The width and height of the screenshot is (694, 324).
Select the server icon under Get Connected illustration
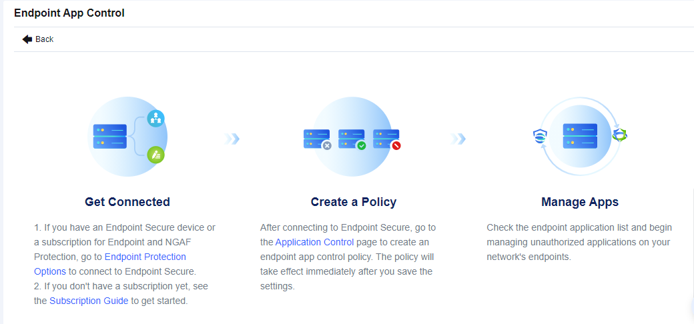click(110, 136)
